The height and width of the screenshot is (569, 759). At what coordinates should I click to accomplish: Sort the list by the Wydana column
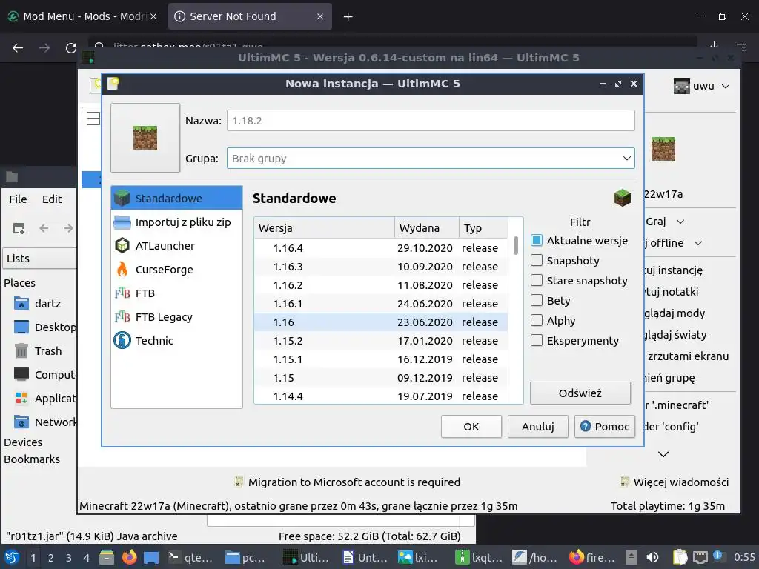[x=426, y=228]
